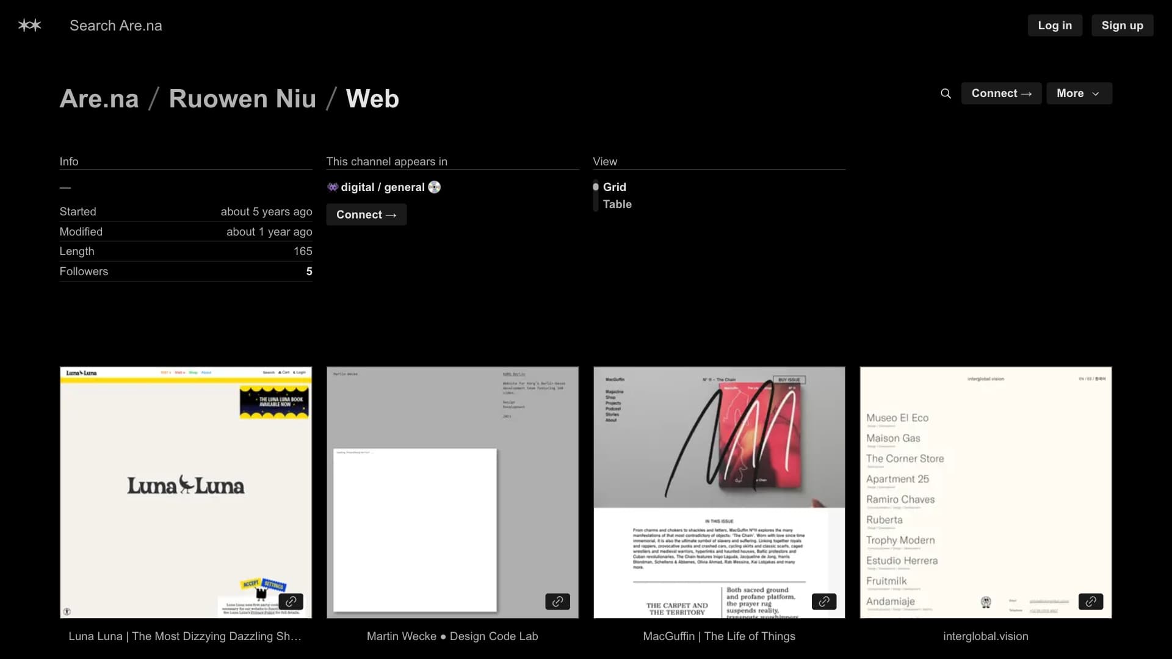The height and width of the screenshot is (659, 1172).
Task: Click the Log in button
Action: [x=1055, y=26]
